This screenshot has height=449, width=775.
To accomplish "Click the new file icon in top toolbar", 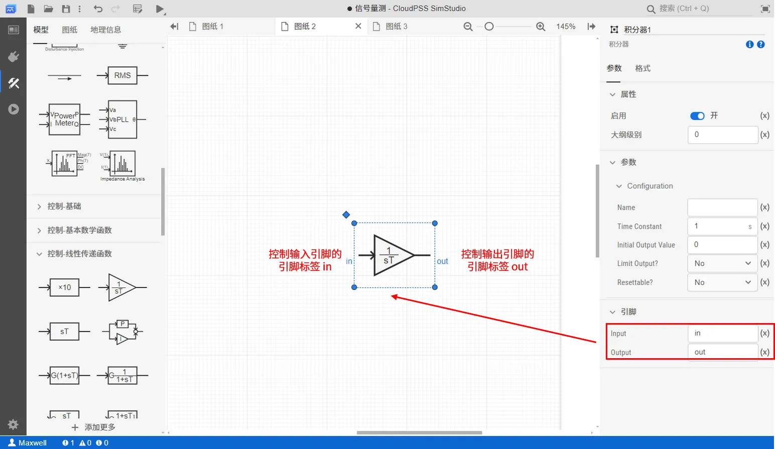I will pyautogui.click(x=31, y=9).
